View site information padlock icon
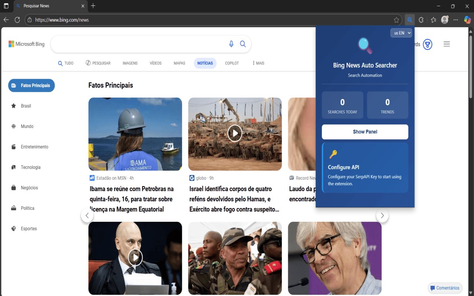Image resolution: width=474 pixels, height=296 pixels. tap(30, 20)
